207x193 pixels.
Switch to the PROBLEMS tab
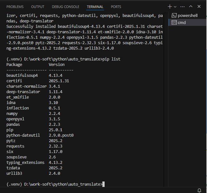(x=15, y=7)
